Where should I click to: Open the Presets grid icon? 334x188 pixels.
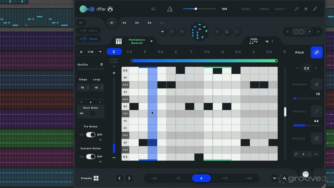(96, 178)
